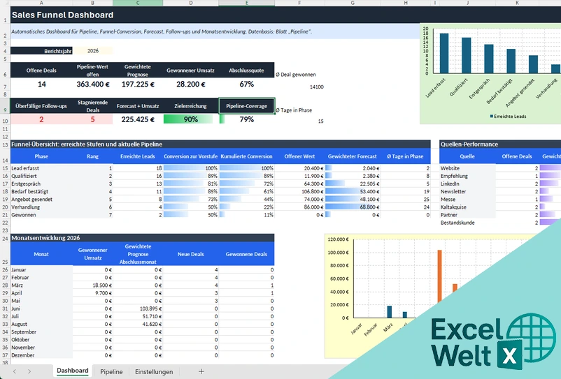Select the Phase column header cell
This screenshot has width=561, height=379.
coord(41,156)
